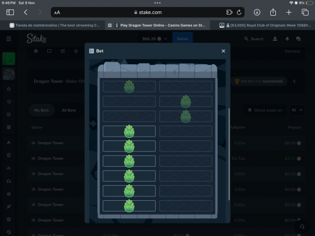315x236 pixels.
Task: Open the Recent clock icon in sidebar
Action: (9, 102)
